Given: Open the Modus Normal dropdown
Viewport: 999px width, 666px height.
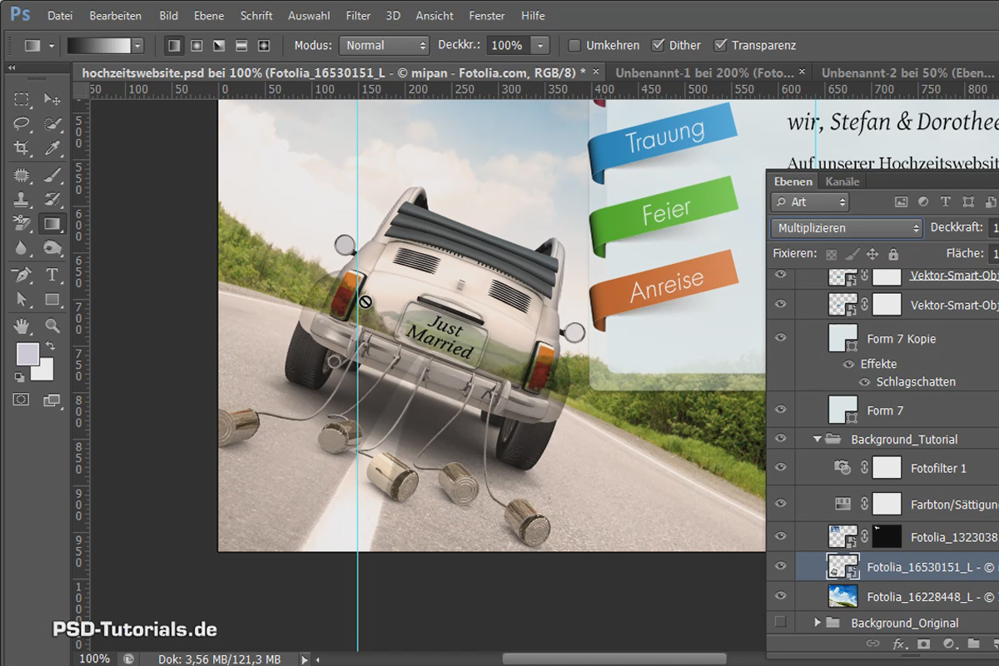Looking at the screenshot, I should click(384, 46).
